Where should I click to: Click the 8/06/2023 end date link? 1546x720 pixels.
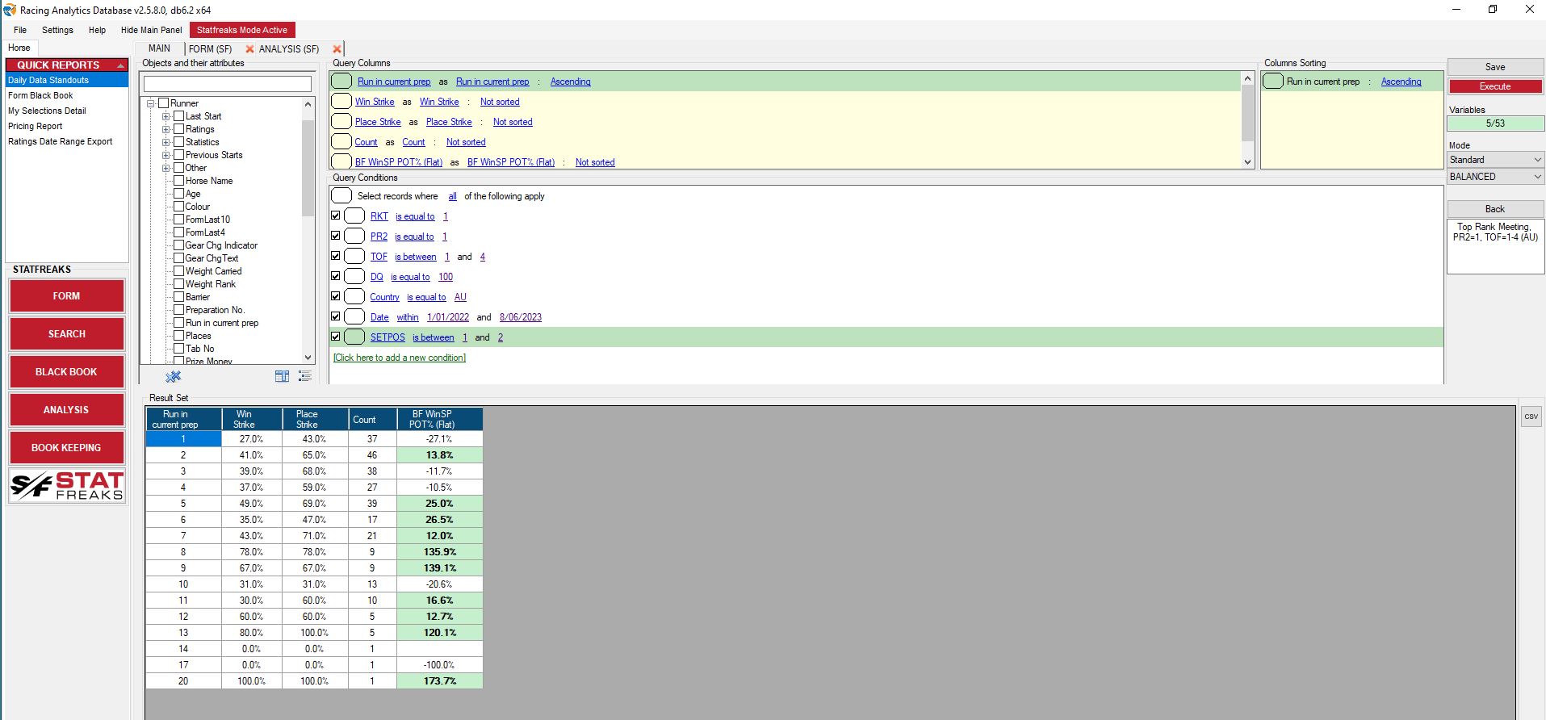pos(521,317)
